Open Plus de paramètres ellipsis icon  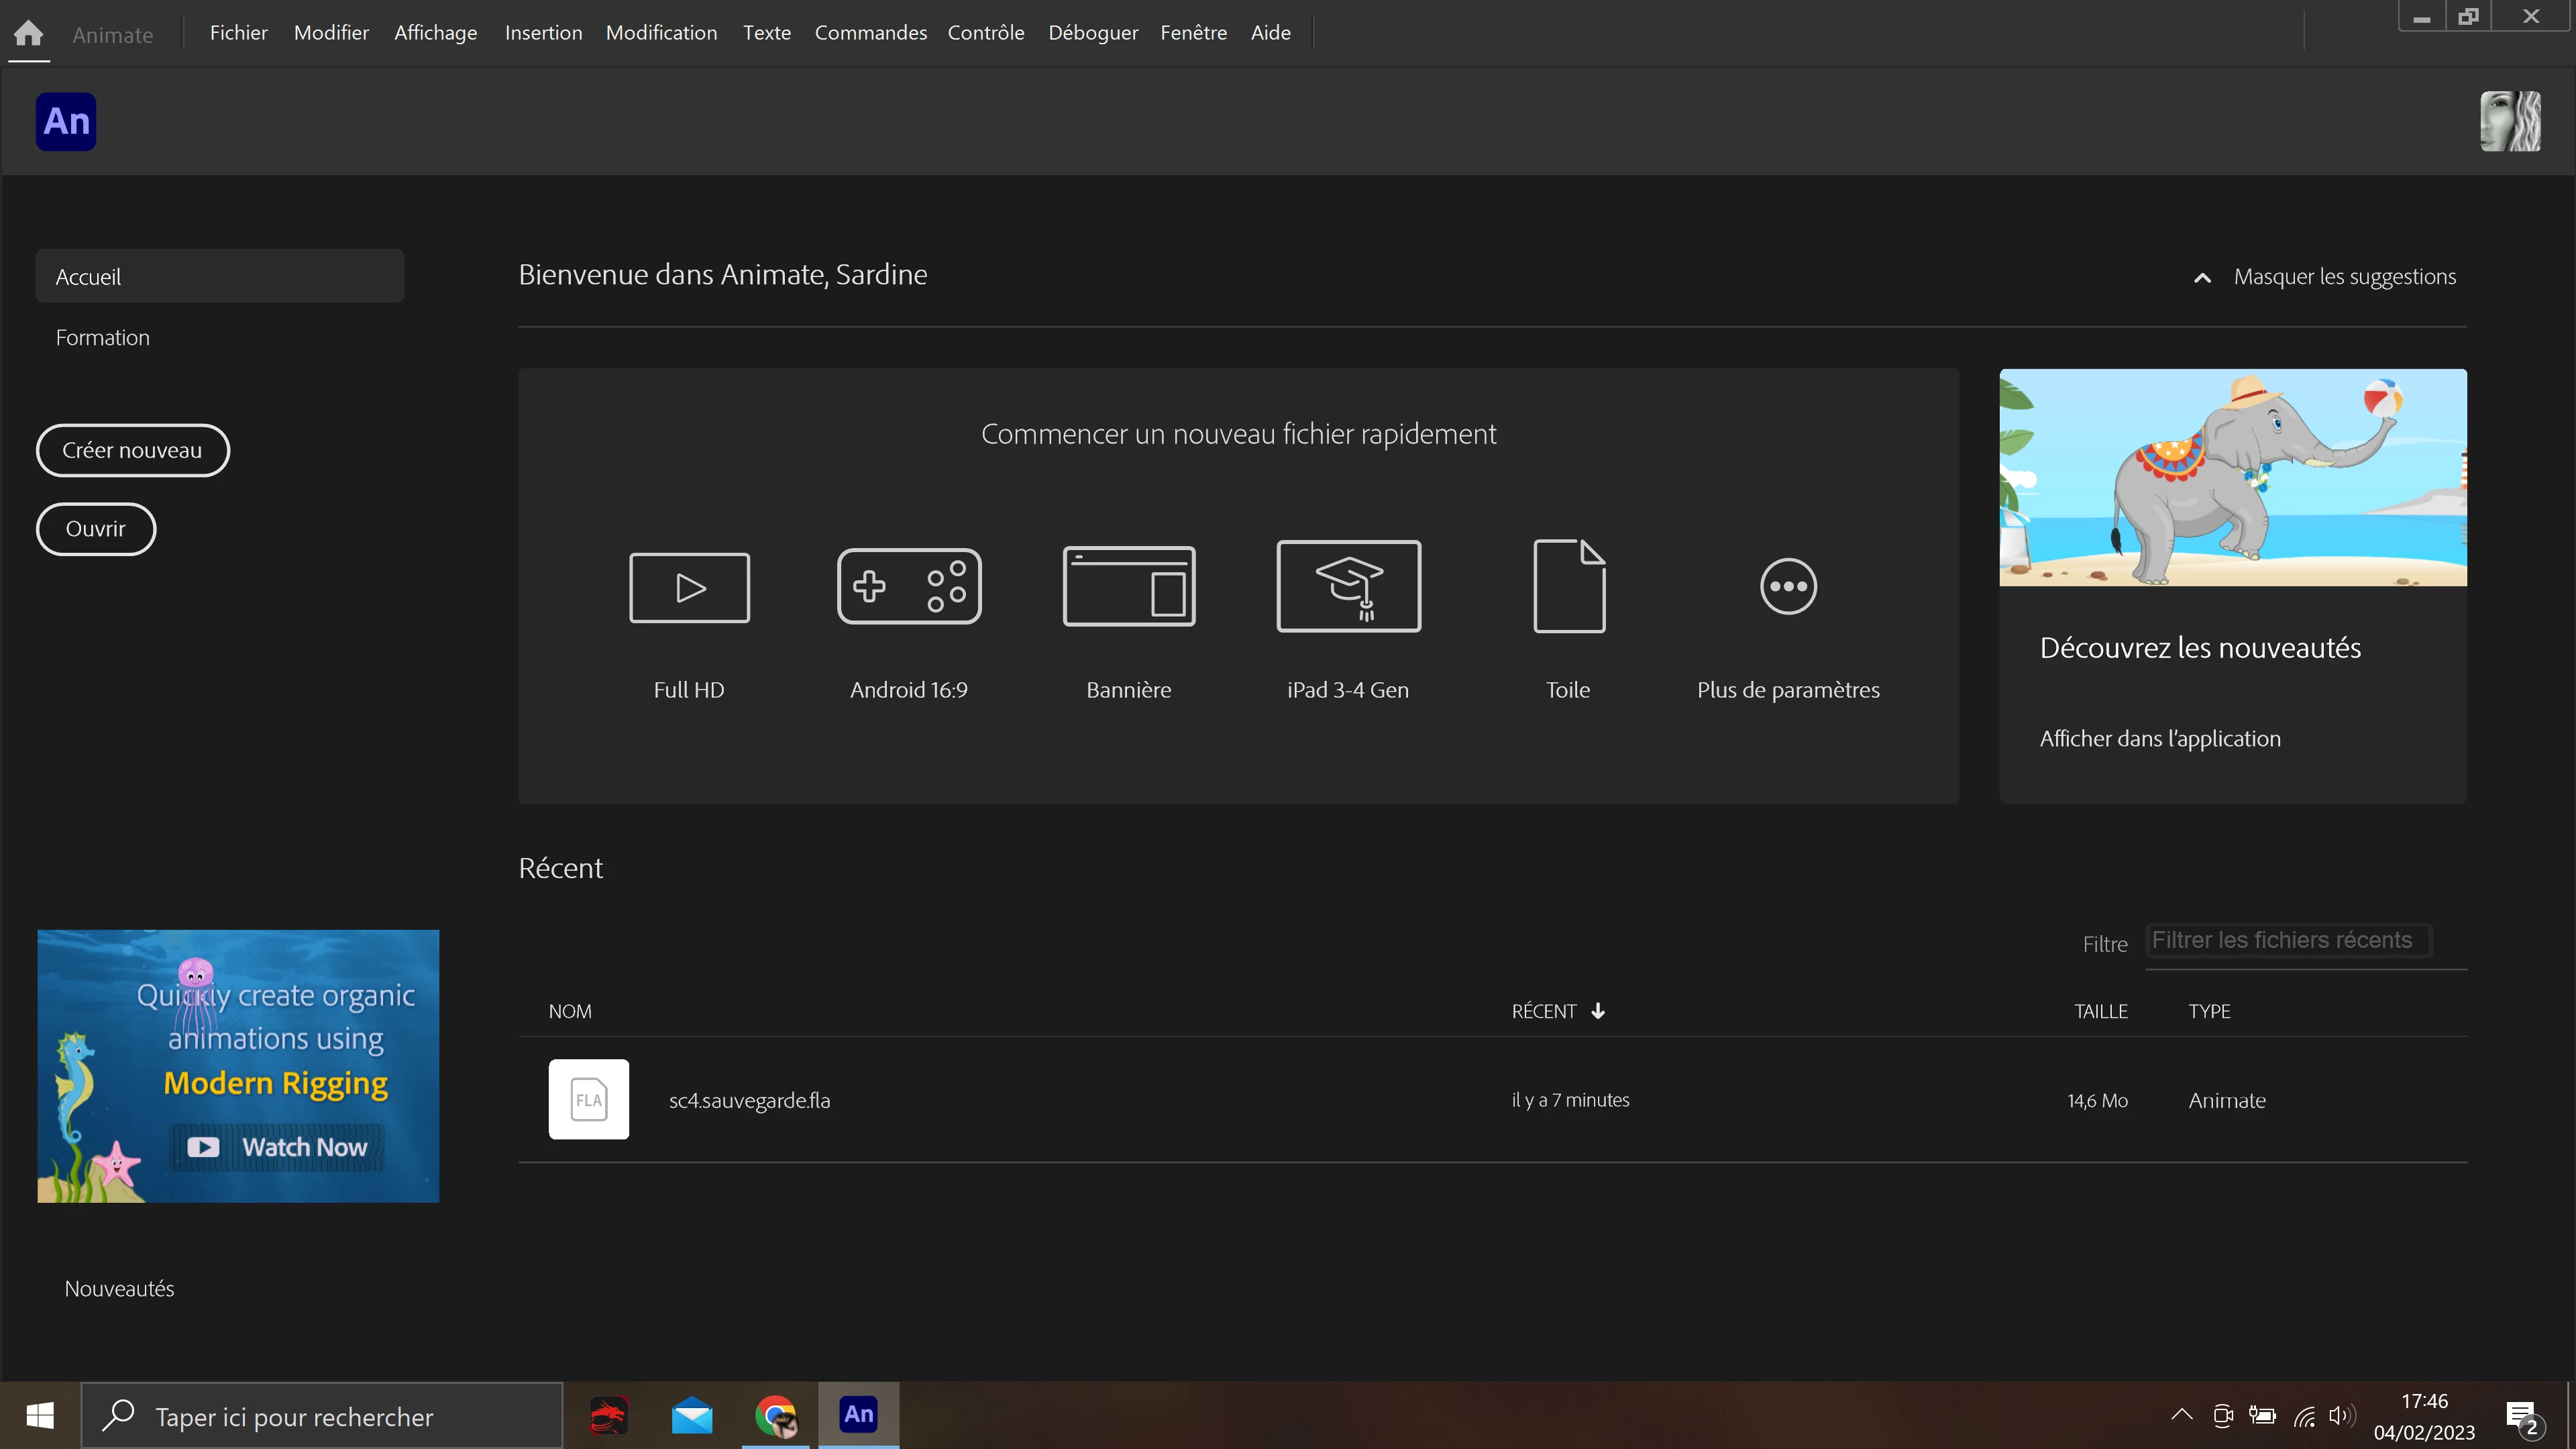(1788, 587)
